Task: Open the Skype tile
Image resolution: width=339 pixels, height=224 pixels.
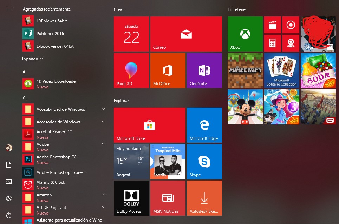Action: pos(204,161)
